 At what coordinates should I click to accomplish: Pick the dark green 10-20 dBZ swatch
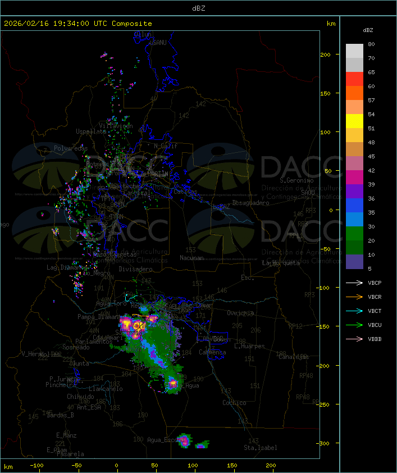coord(354,247)
